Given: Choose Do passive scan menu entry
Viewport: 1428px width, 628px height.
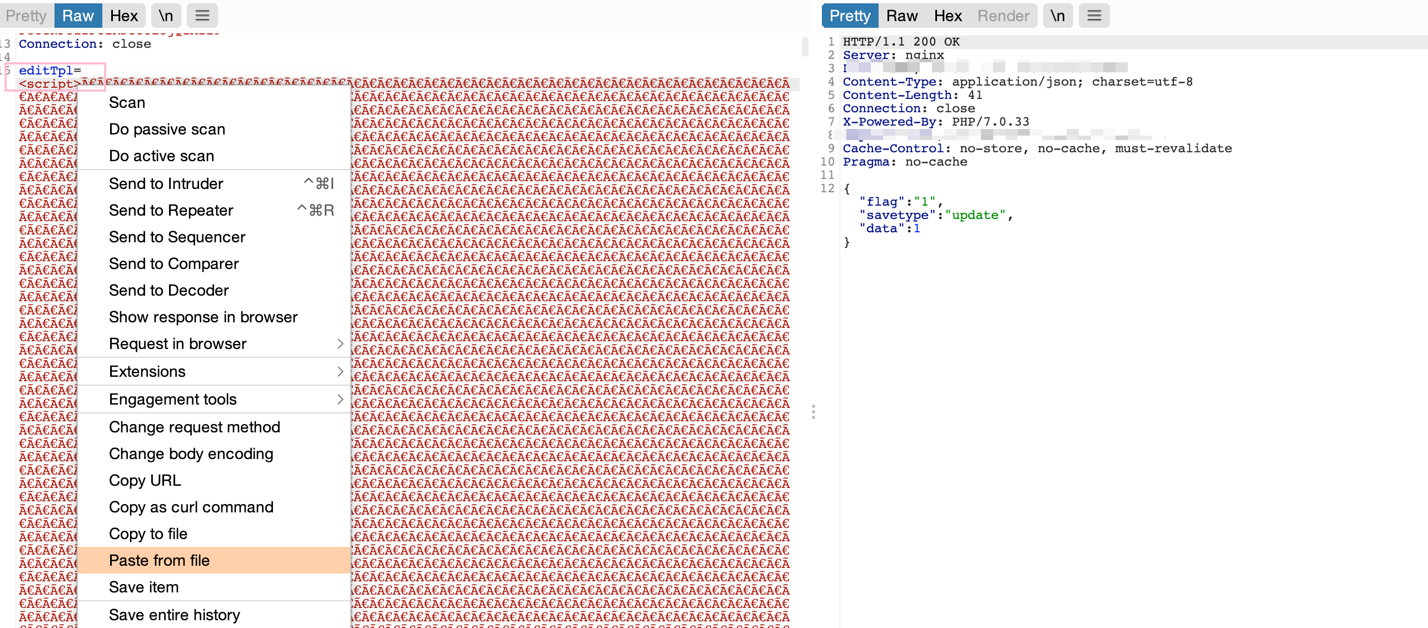Looking at the screenshot, I should [x=214, y=129].
